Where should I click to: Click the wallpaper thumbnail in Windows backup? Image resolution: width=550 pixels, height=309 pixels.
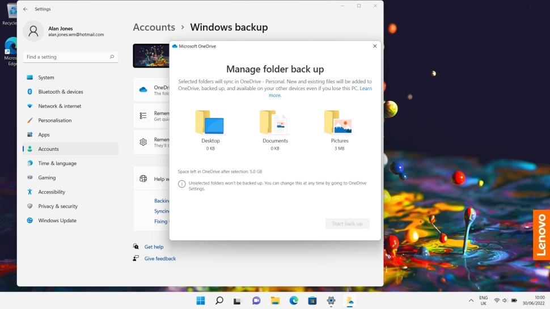pos(151,56)
